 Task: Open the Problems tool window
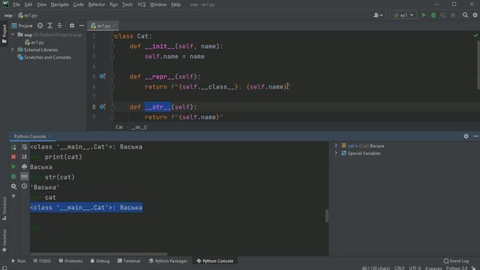coord(70,261)
